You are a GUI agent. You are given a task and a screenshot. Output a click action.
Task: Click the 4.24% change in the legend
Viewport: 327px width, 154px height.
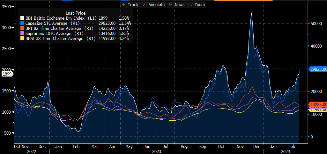pyautogui.click(x=124, y=39)
